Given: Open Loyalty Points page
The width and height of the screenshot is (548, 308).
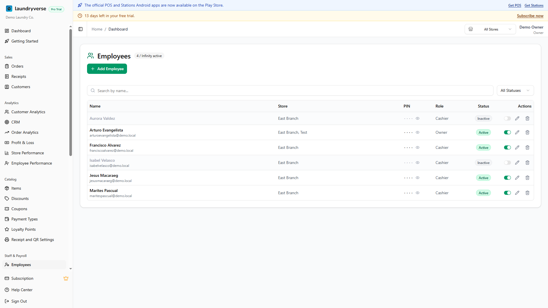Looking at the screenshot, I should (34, 229).
